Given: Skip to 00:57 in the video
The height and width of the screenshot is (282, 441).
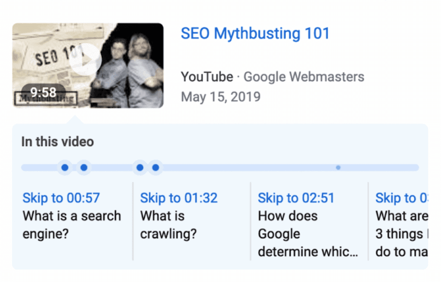Looking at the screenshot, I should coord(61,198).
